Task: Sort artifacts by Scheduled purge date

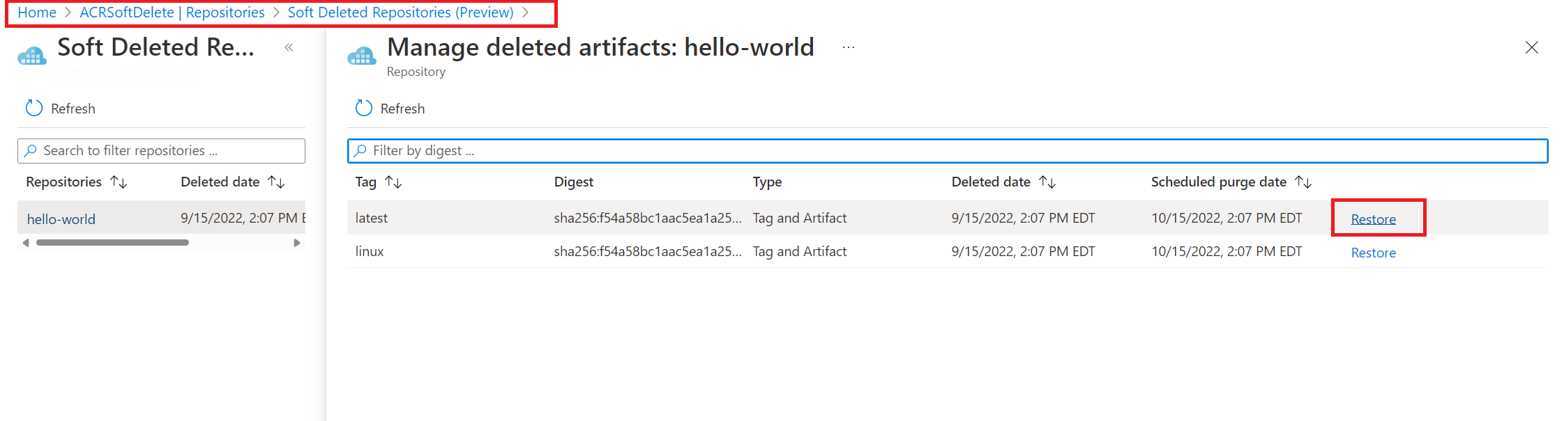Action: tap(1303, 182)
